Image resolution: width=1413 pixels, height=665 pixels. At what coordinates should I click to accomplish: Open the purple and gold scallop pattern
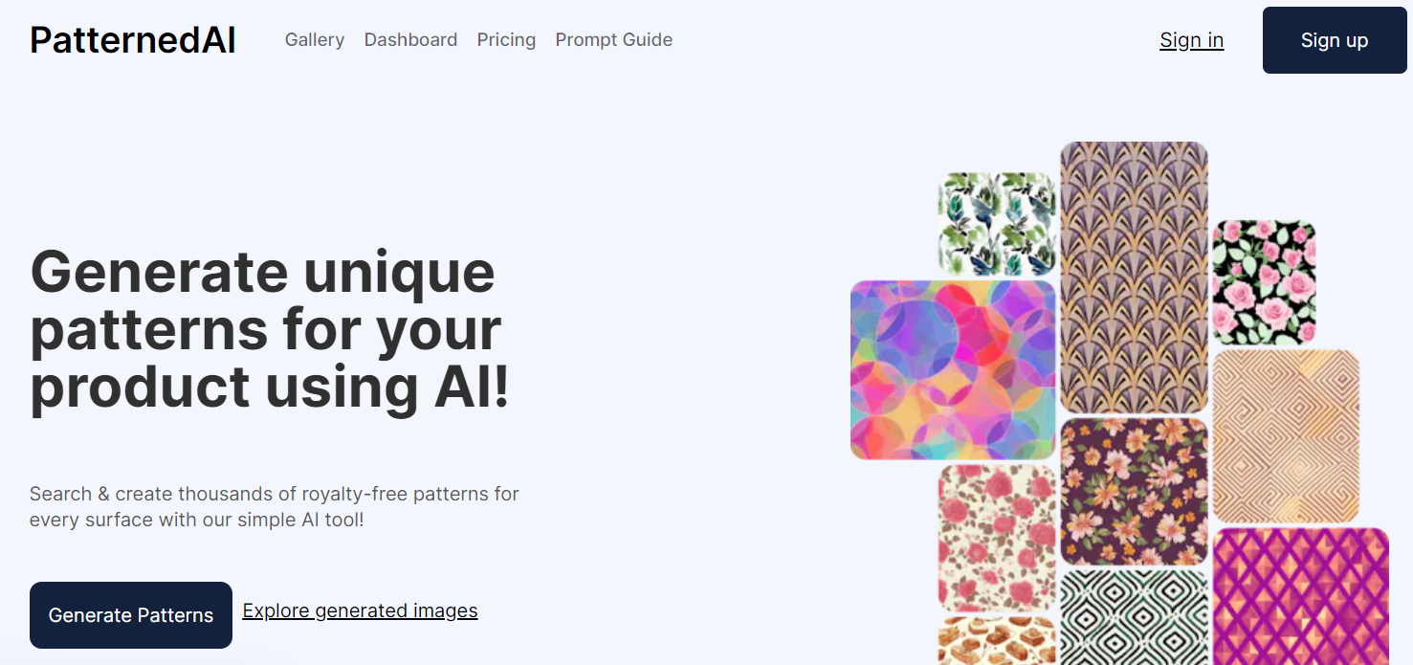pos(1134,277)
